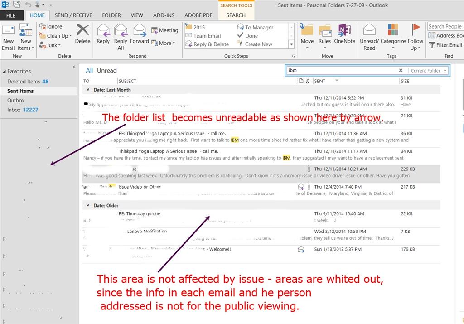Run the 2015 quick step
464x324 pixels.
pyautogui.click(x=195, y=27)
